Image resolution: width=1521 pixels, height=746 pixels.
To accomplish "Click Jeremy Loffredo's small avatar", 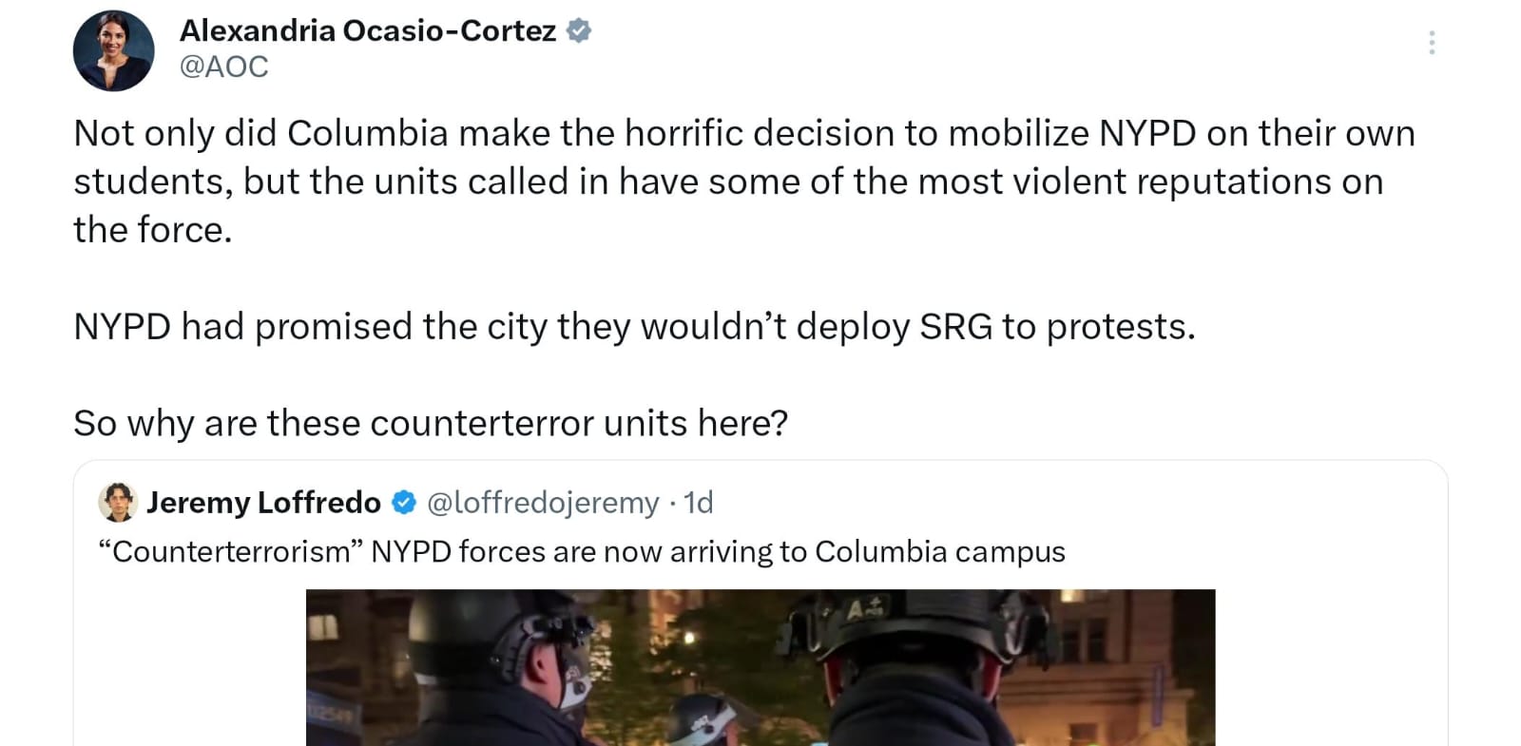I will coord(118,502).
